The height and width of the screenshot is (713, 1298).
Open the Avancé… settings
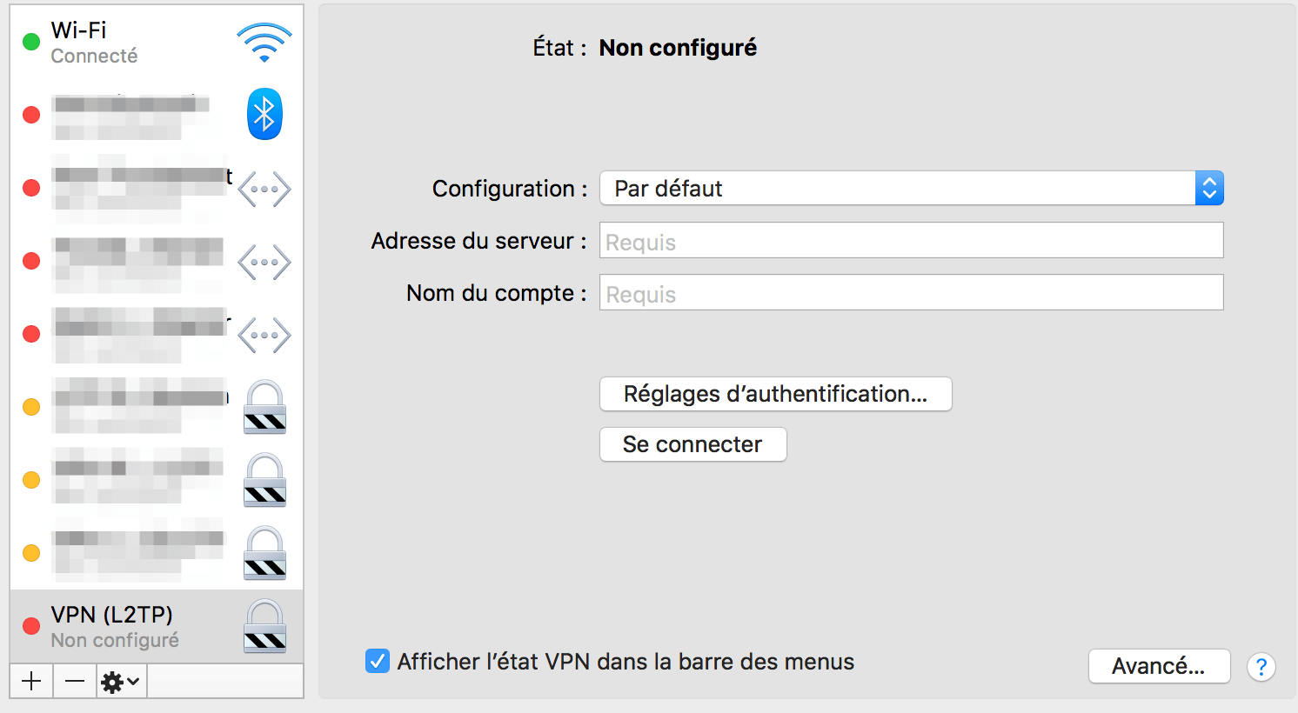click(1159, 667)
